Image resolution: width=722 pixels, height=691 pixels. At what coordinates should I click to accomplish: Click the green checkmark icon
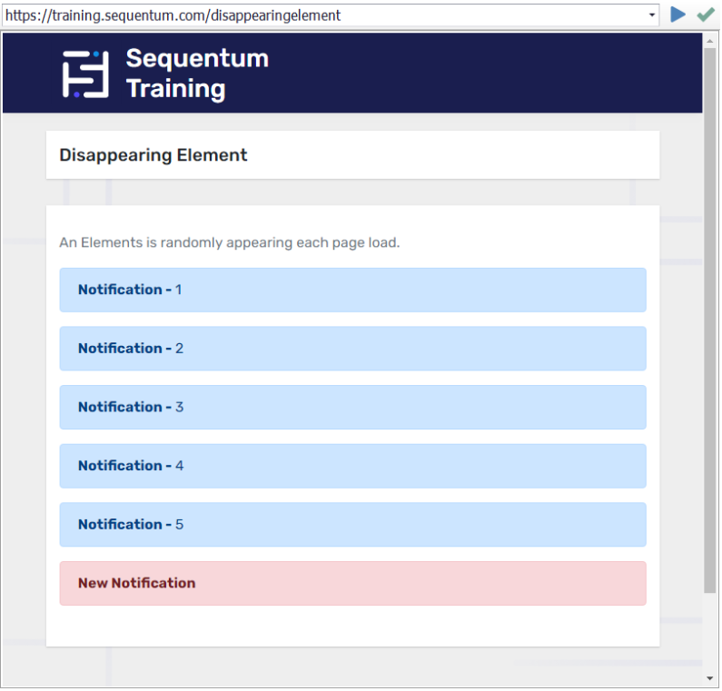pyautogui.click(x=705, y=15)
